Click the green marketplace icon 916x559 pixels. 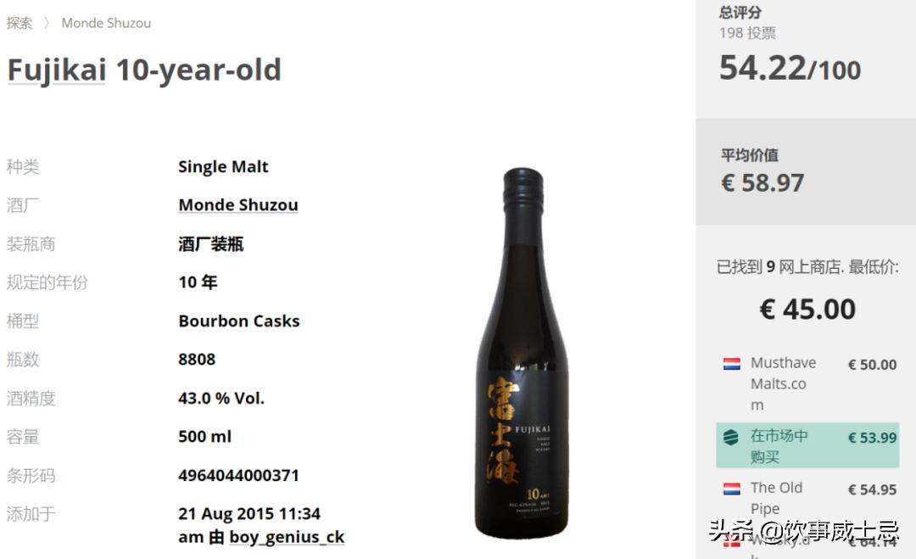pos(730,437)
